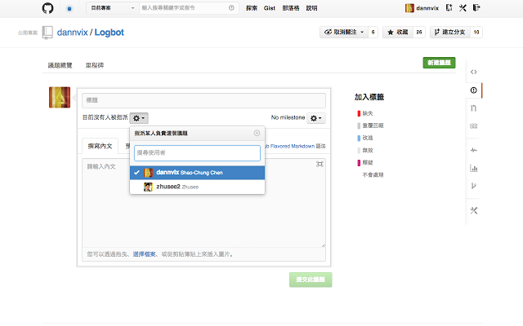Open the repository Settings tools icon in sidebar
Image resolution: width=523 pixels, height=326 pixels.
(x=474, y=210)
